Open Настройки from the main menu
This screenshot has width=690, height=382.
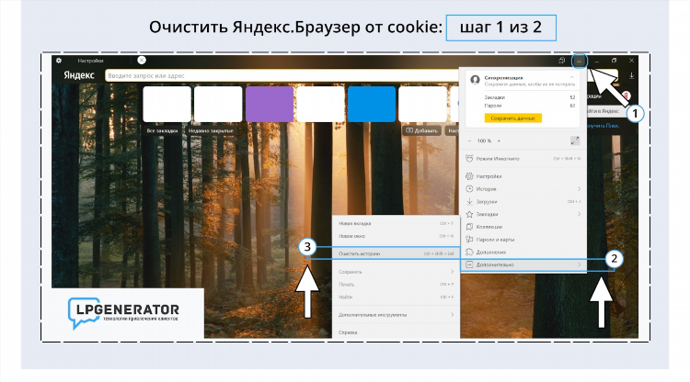tap(523, 176)
